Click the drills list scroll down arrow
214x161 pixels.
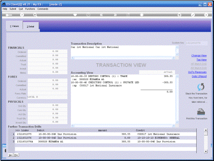(206, 151)
